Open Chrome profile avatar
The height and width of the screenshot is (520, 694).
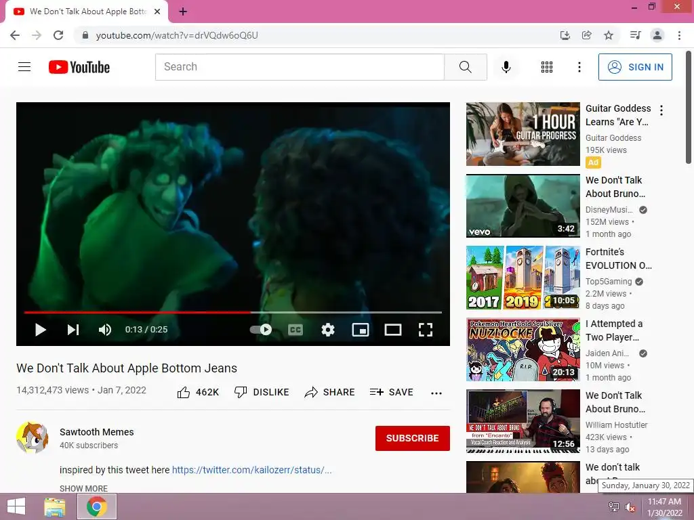[657, 35]
